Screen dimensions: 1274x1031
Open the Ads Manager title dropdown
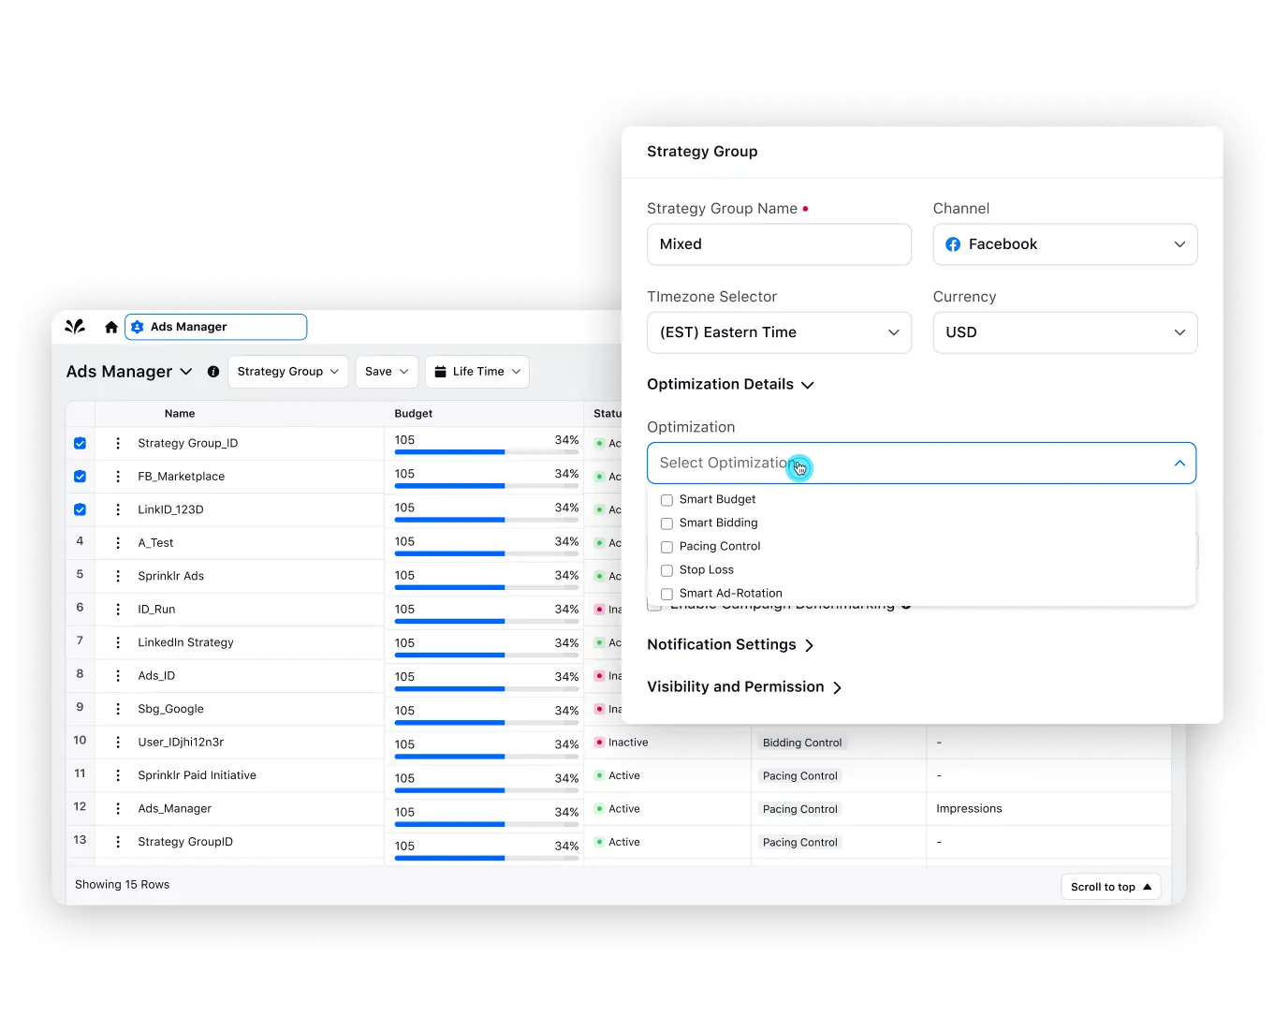pyautogui.click(x=186, y=372)
